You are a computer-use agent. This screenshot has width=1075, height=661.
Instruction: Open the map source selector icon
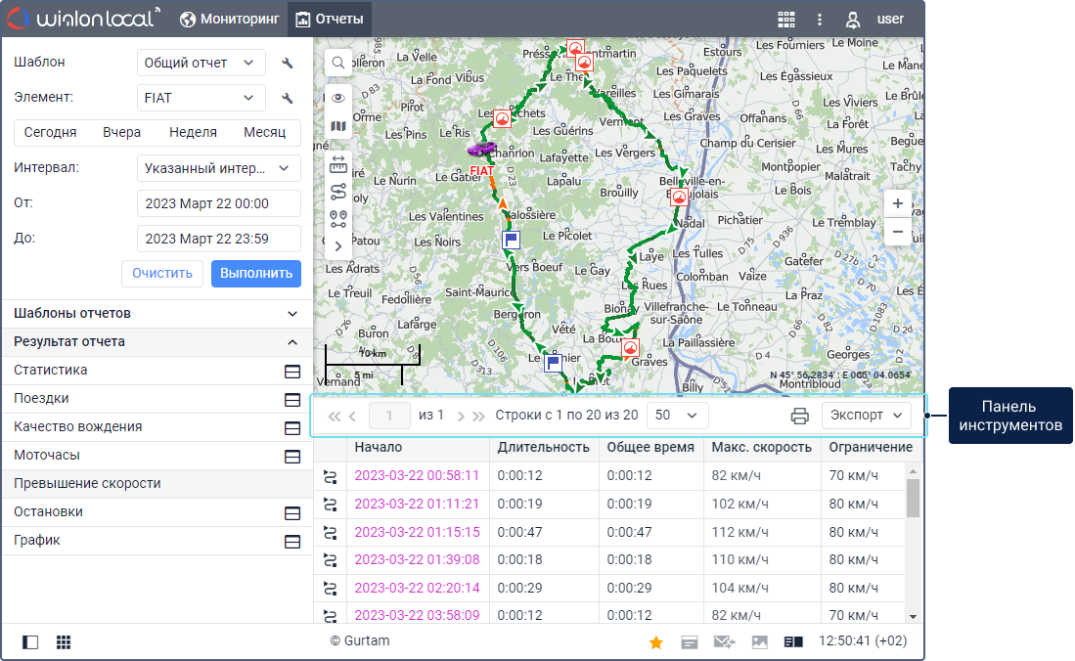point(338,126)
